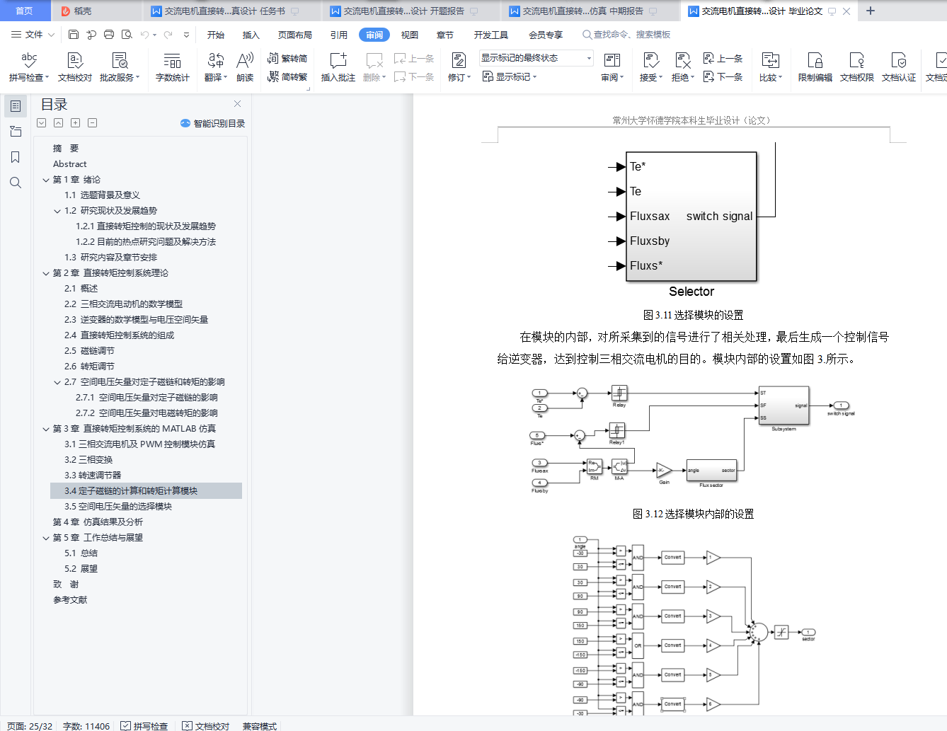This screenshot has width=947, height=731.
Task: Save document using floppy disk icon
Action: coord(74,35)
